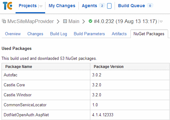170x120 pixels.
Task: Select the DotNetOpenAuth.AspNet package name cell
Action: pos(46,115)
